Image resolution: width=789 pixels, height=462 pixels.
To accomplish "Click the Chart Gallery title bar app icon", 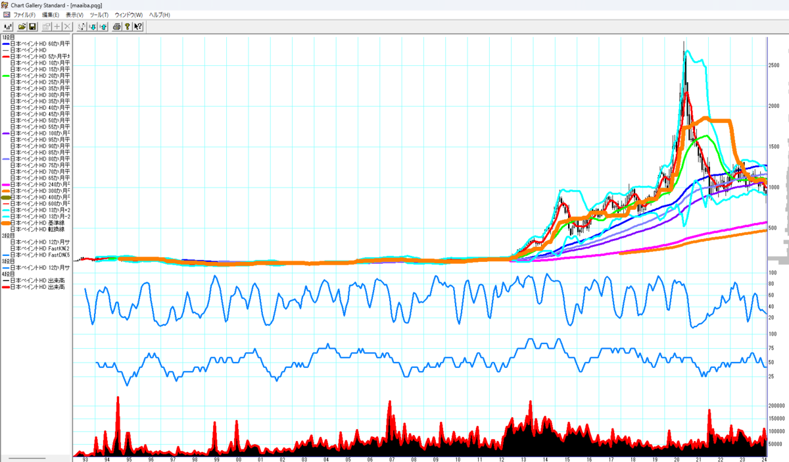I will coord(5,5).
